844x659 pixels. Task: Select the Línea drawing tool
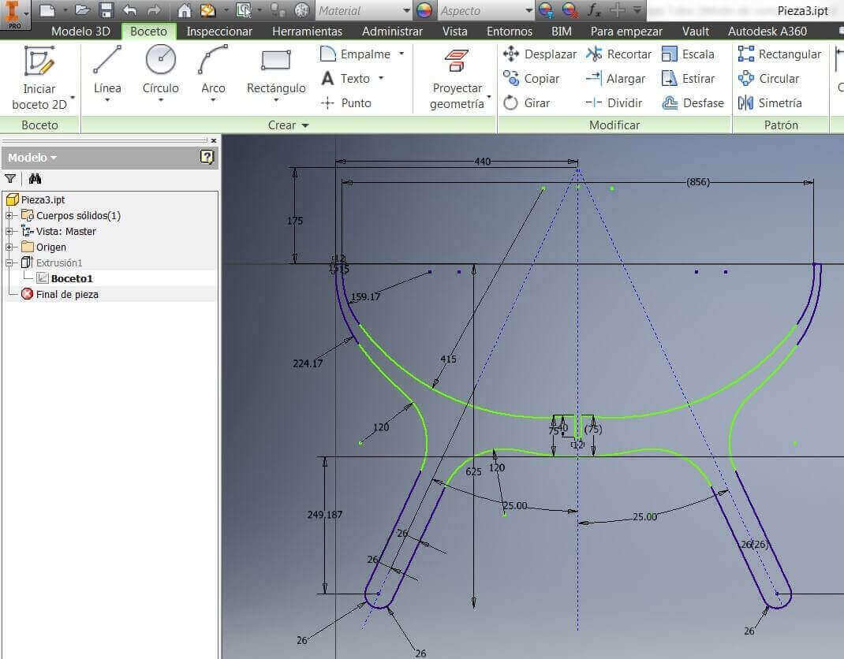[x=107, y=73]
